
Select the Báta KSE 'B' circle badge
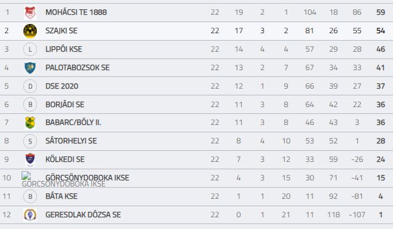pos(30,196)
